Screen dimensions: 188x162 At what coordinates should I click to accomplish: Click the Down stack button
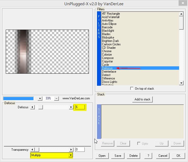pyautogui.click(x=177, y=143)
